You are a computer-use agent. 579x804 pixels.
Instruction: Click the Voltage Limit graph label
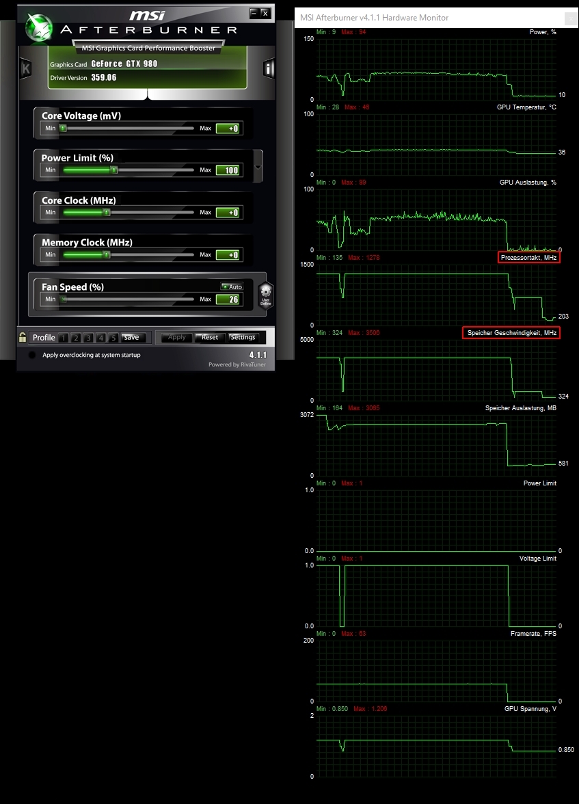click(537, 559)
